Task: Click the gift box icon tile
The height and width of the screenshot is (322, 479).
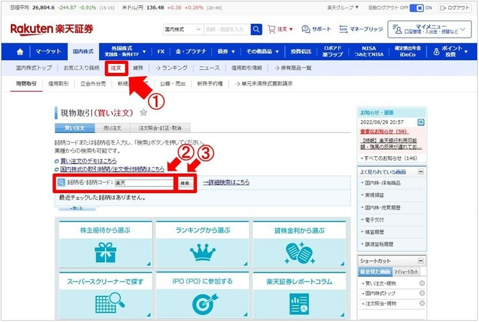Action: point(105,252)
